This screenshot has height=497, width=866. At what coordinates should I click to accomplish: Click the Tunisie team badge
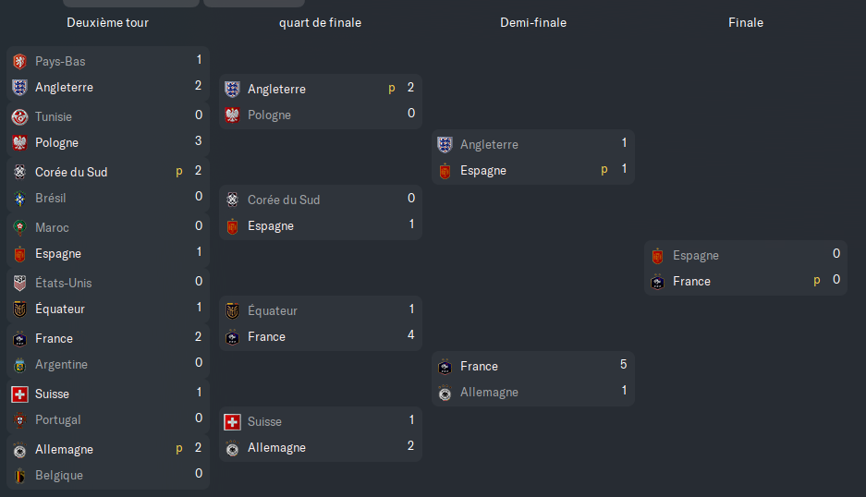[19, 116]
